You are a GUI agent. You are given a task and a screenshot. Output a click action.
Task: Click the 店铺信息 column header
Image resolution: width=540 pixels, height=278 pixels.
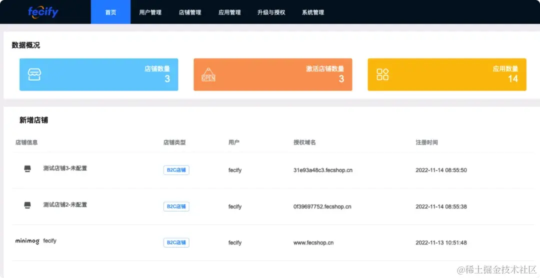pyautogui.click(x=26, y=142)
